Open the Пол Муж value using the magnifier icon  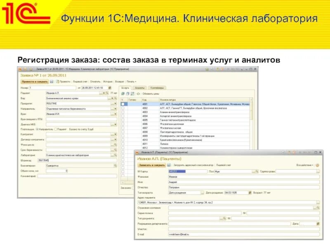(x=257, y=171)
